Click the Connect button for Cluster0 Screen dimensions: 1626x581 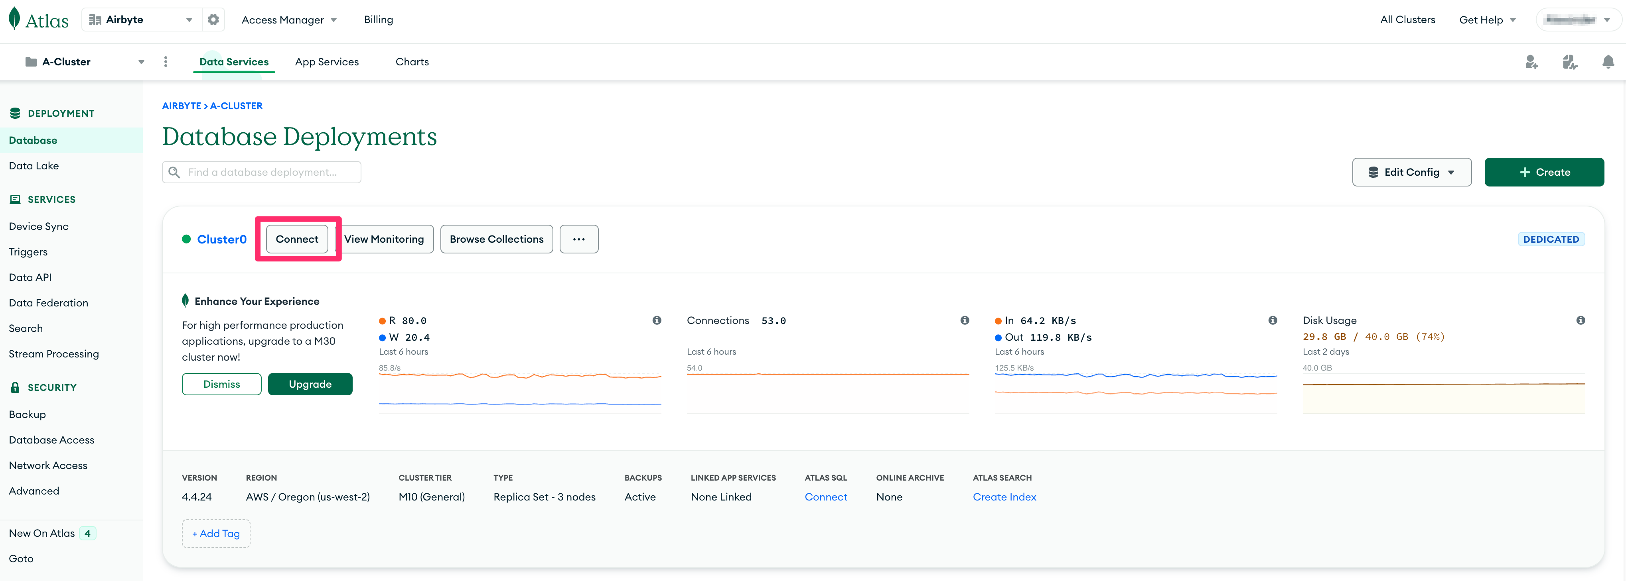[x=297, y=239]
